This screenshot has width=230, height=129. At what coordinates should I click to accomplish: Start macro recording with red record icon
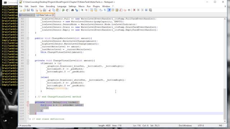click(x=134, y=10)
